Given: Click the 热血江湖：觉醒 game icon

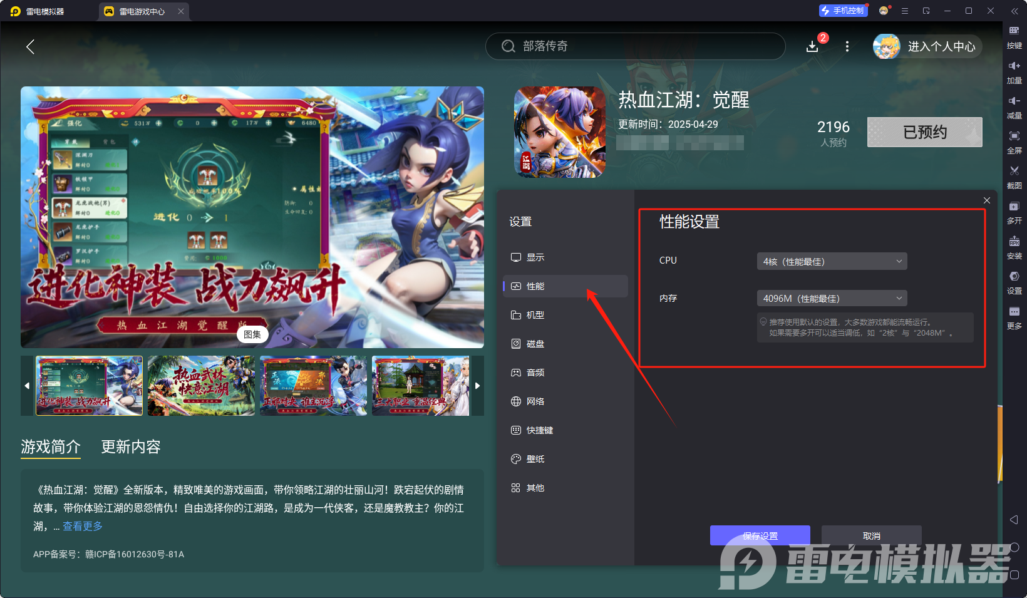Looking at the screenshot, I should coord(560,132).
